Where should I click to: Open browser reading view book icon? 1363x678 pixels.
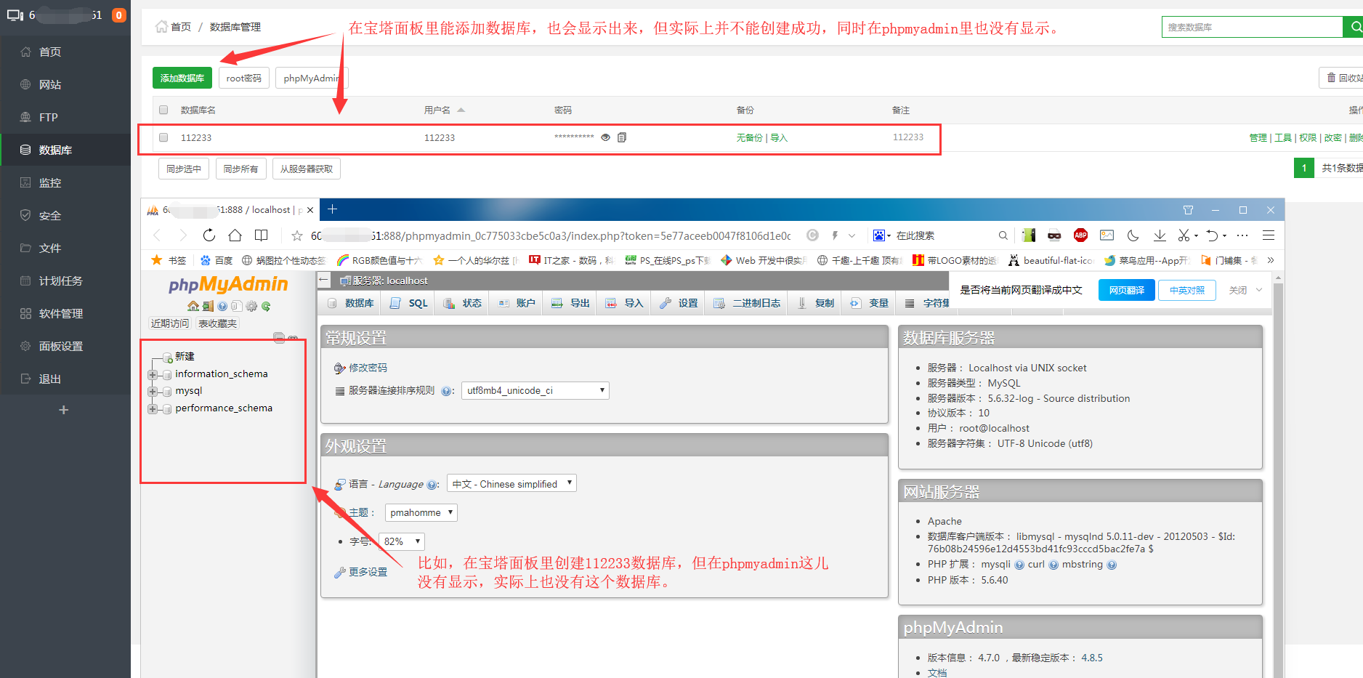coord(262,235)
